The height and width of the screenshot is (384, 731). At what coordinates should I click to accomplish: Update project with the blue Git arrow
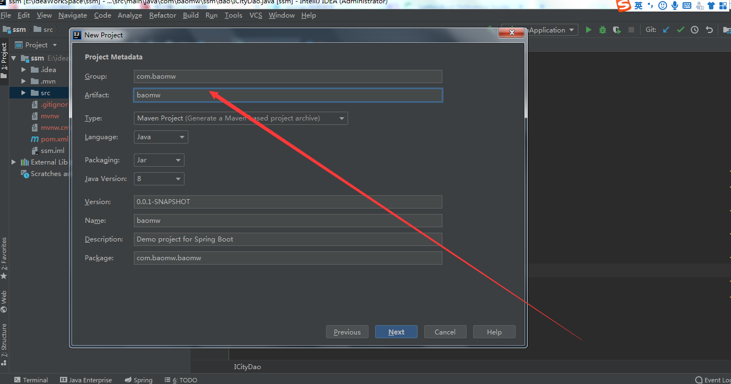(666, 30)
